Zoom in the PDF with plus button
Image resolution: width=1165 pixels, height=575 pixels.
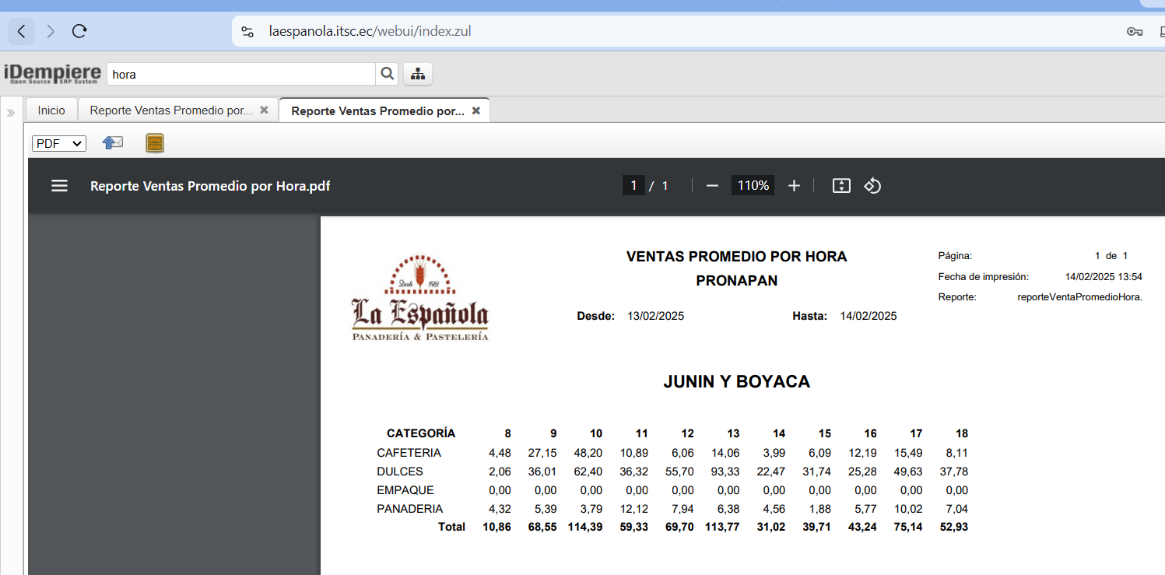[794, 186]
